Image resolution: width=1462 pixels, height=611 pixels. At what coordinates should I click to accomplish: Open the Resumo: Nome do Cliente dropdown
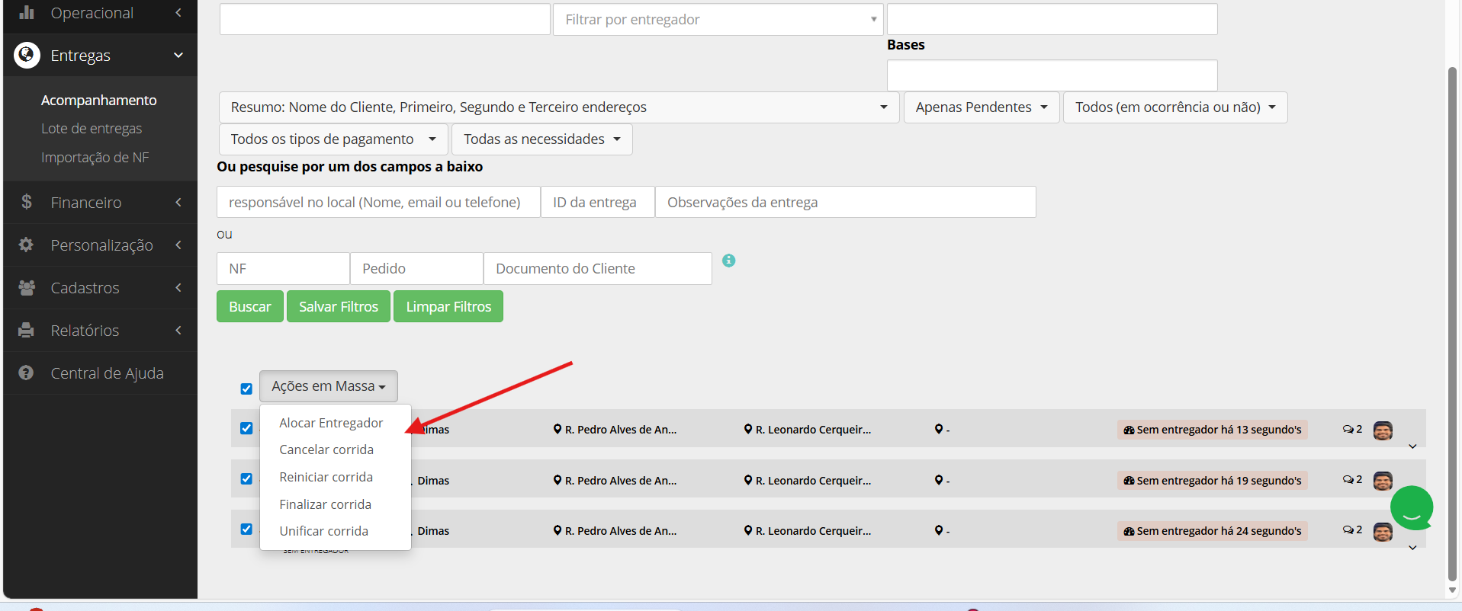[559, 107]
